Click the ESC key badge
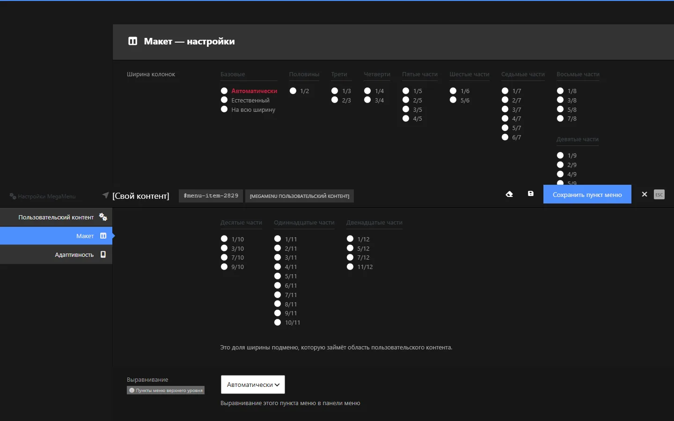 click(659, 195)
